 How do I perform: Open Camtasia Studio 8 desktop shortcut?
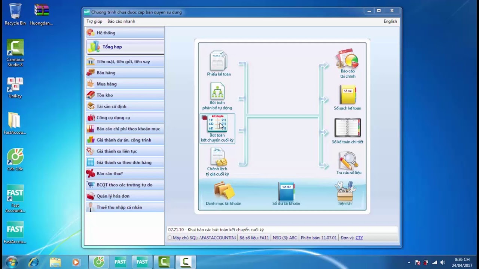coord(15,53)
